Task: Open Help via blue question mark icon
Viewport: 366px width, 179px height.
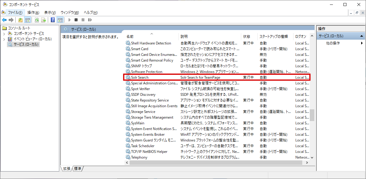Action: coord(53,20)
